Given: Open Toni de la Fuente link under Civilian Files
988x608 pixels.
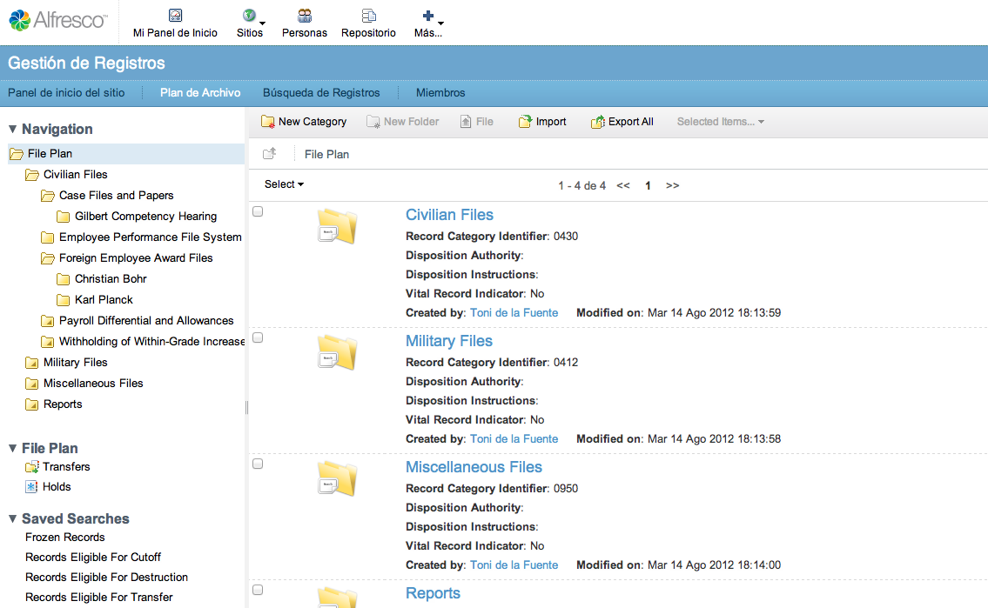Looking at the screenshot, I should click(514, 313).
